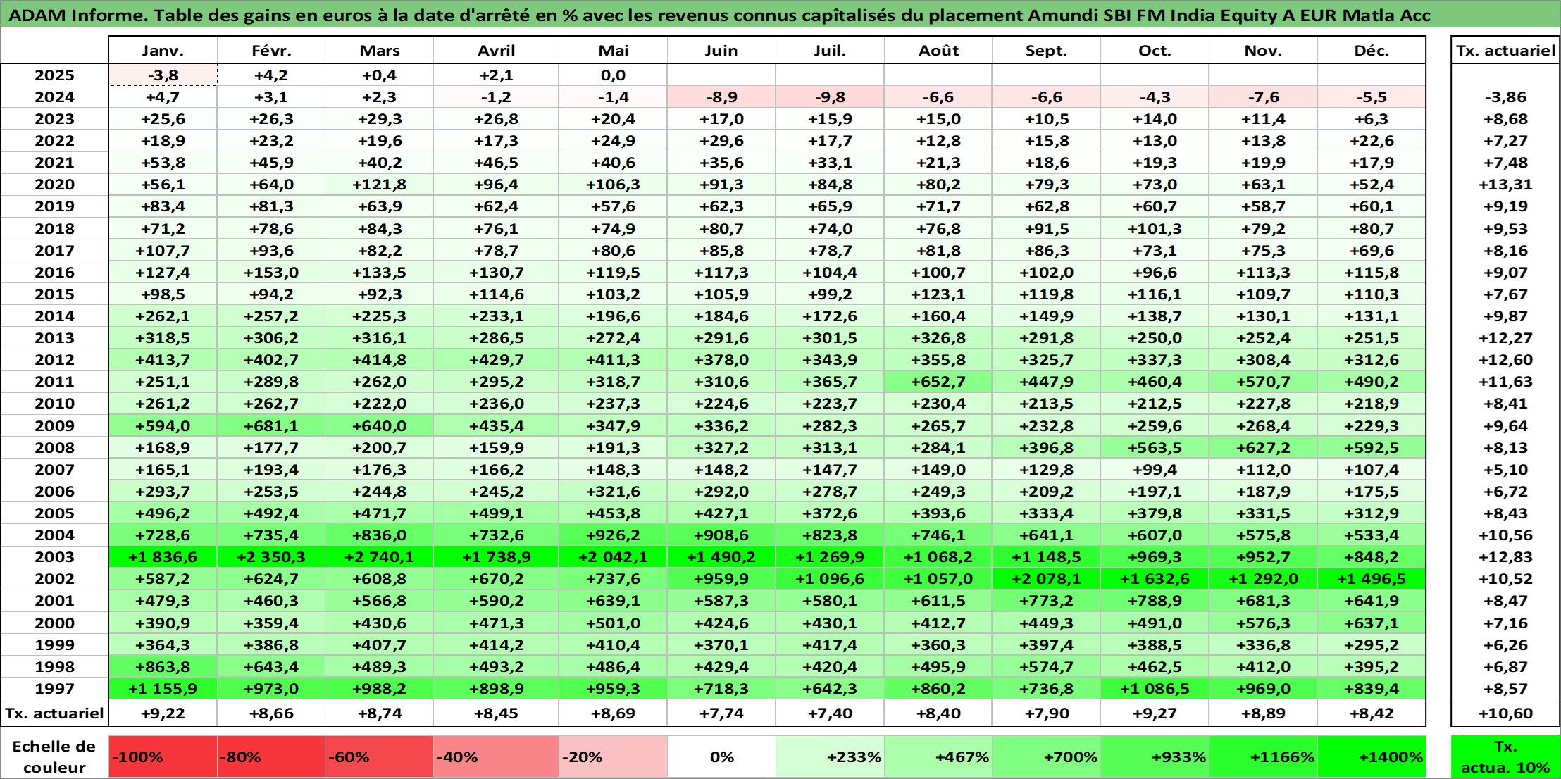The width and height of the screenshot is (1561, 779).
Task: Click the 2025 January cell -3,8
Action: [163, 75]
